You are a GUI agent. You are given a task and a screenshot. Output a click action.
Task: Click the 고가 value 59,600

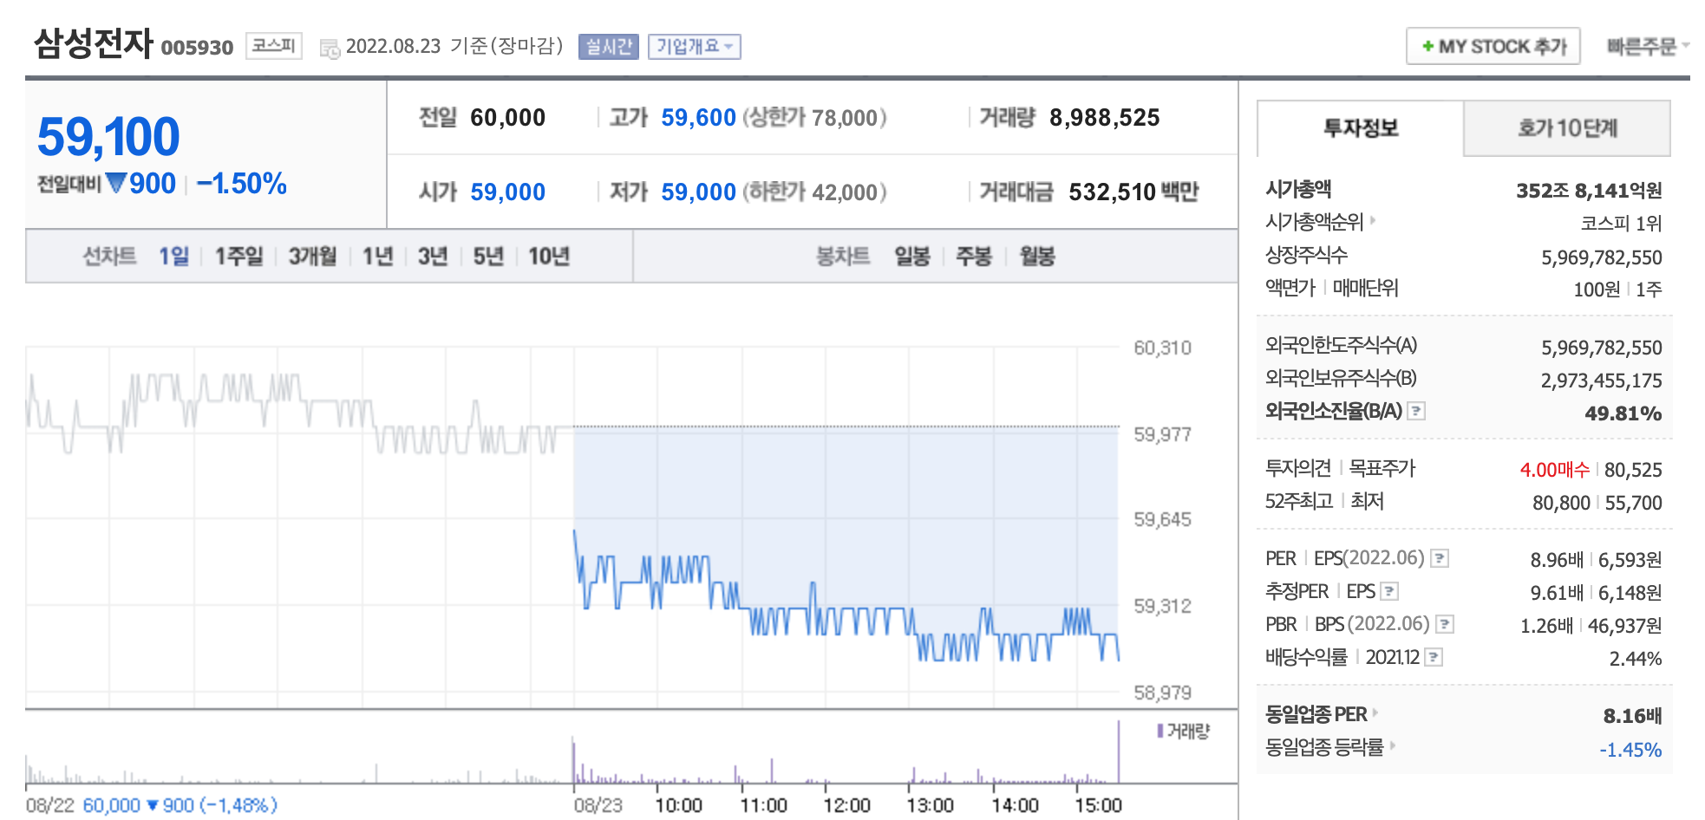pos(698,118)
